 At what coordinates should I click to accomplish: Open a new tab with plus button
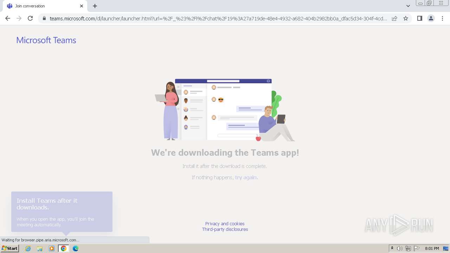click(95, 6)
